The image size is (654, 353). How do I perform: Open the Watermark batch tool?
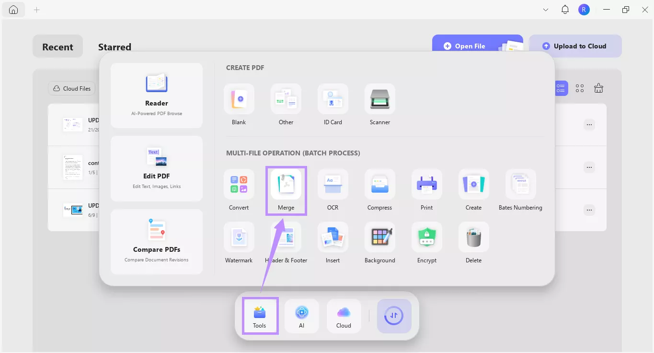pyautogui.click(x=239, y=243)
